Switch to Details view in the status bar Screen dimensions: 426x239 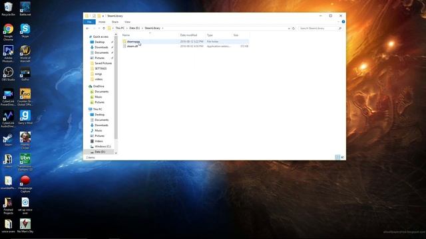coord(337,157)
